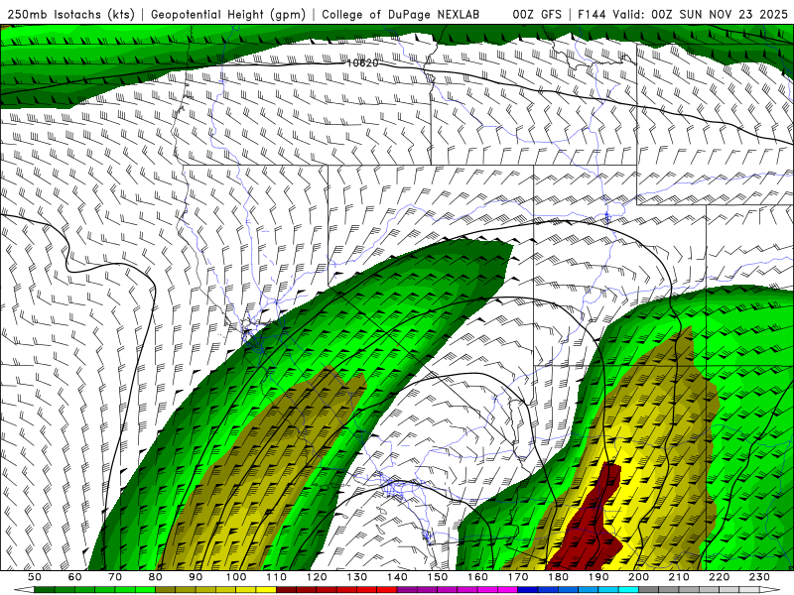Click the '60' value on the color scale
The width and height of the screenshot is (794, 595).
coord(75,577)
